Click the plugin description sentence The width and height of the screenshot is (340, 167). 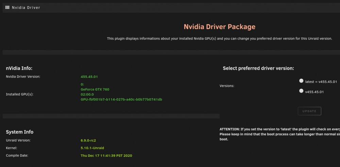pos(219,39)
